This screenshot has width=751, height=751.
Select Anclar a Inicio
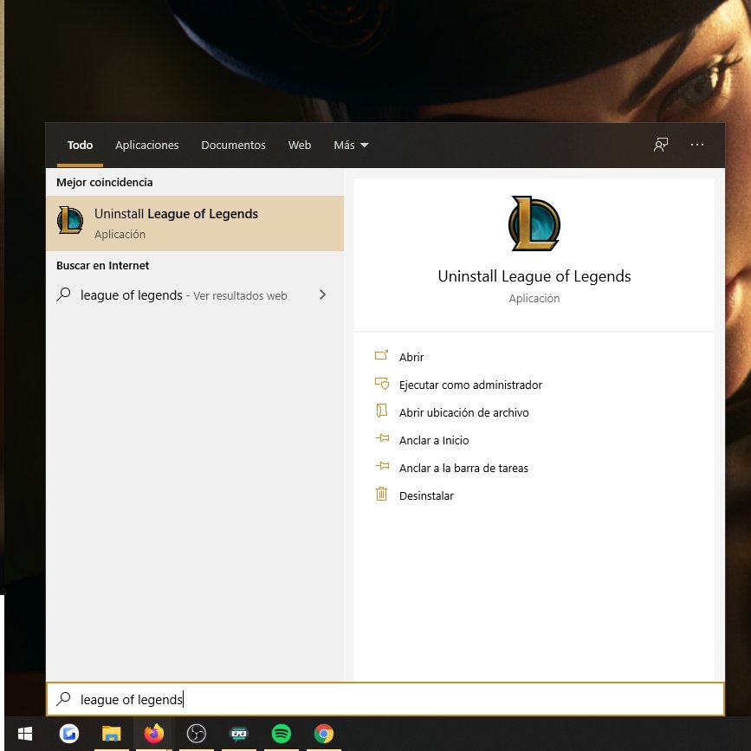(434, 441)
